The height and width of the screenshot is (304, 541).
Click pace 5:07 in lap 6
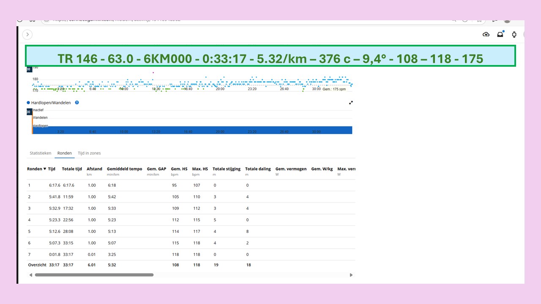click(112, 243)
